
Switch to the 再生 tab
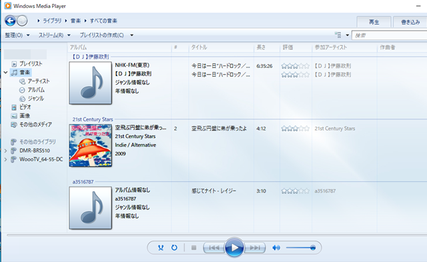374,22
